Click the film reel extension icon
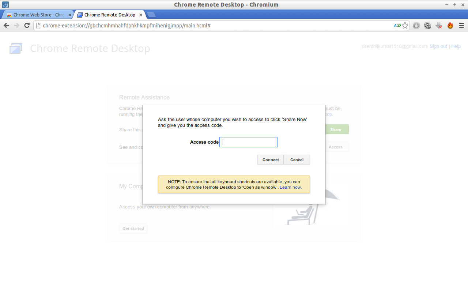 [x=427, y=26]
